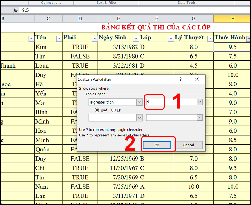Open the Lý Thuyết filter arrow
The height and width of the screenshot is (205, 251).
point(210,38)
